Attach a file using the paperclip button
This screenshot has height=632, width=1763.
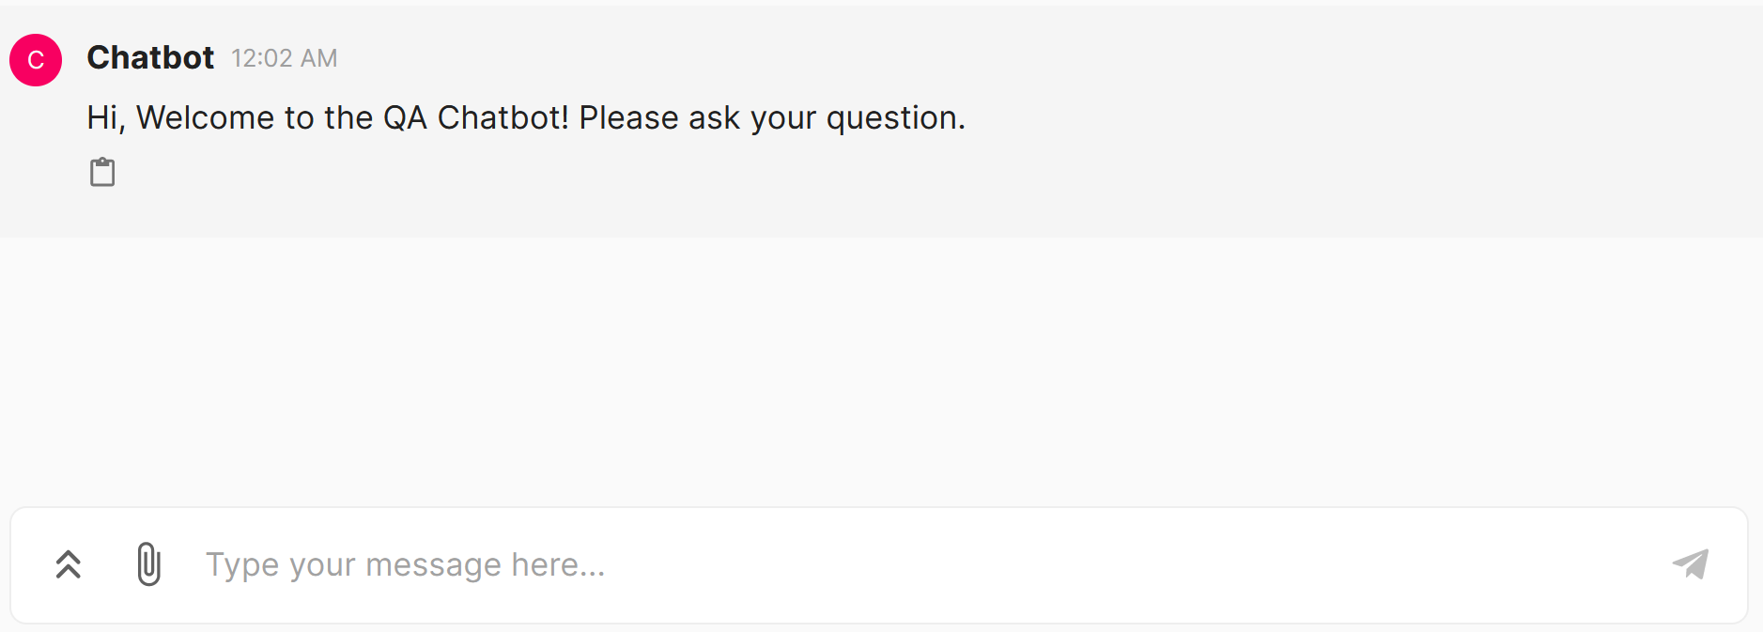(x=148, y=564)
